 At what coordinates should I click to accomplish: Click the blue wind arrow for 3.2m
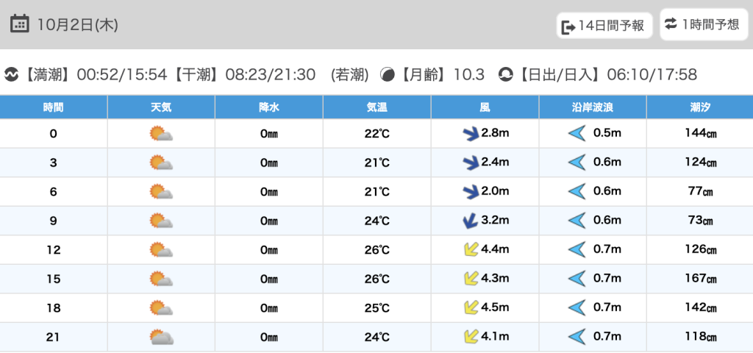pos(469,221)
